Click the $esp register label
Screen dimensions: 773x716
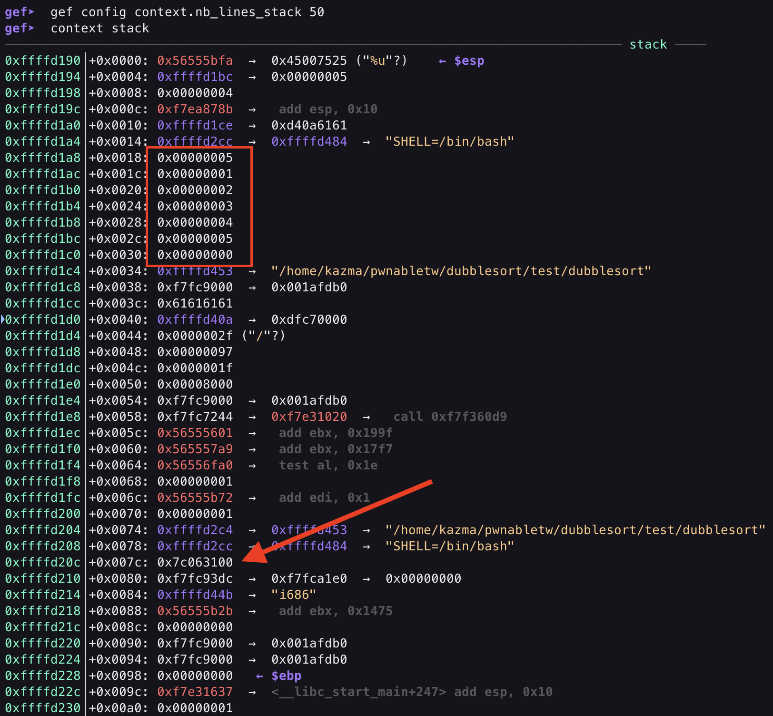click(x=469, y=61)
